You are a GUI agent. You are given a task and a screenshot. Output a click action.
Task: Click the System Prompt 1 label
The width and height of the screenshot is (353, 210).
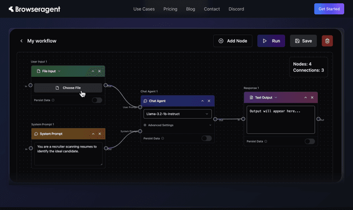(x=42, y=124)
